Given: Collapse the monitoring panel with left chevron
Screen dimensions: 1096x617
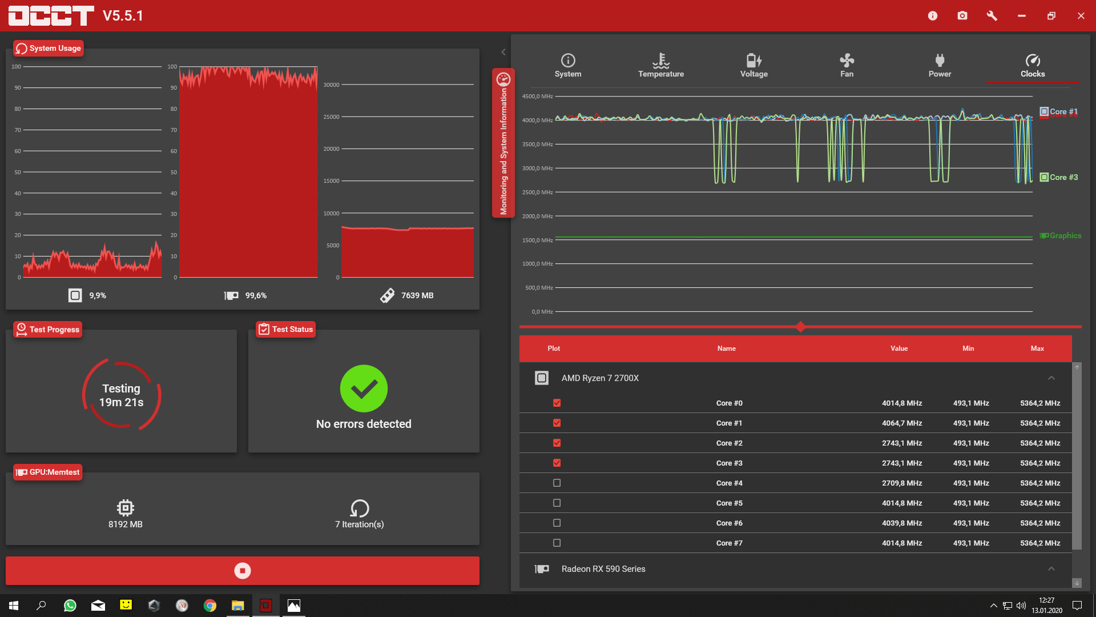Looking at the screenshot, I should (x=503, y=52).
